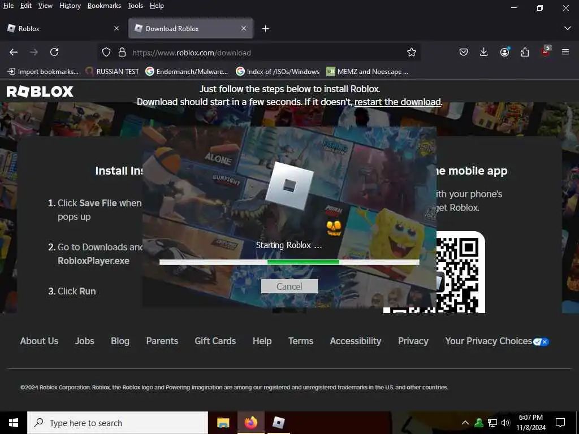Open Your Privacy Choices link
The width and height of the screenshot is (579, 434).
489,341
